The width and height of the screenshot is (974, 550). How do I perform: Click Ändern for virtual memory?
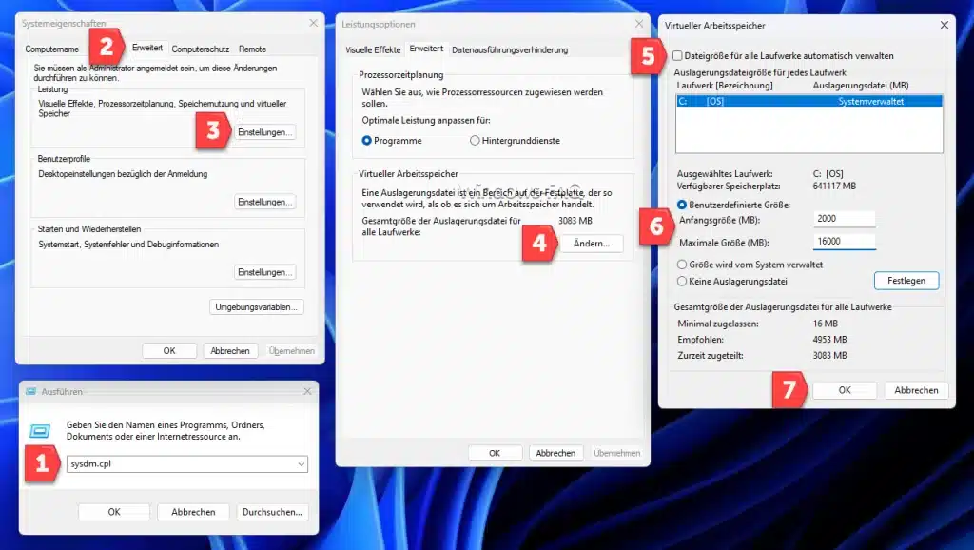592,244
